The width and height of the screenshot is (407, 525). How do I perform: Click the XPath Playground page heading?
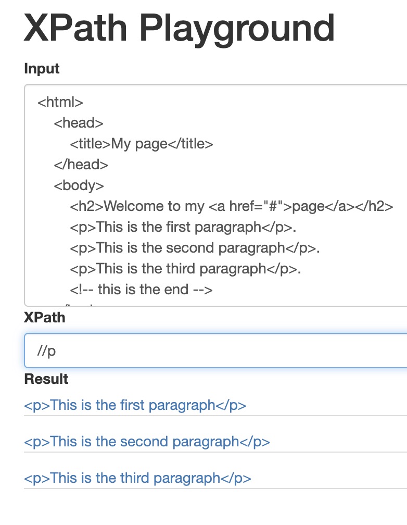[x=179, y=29]
